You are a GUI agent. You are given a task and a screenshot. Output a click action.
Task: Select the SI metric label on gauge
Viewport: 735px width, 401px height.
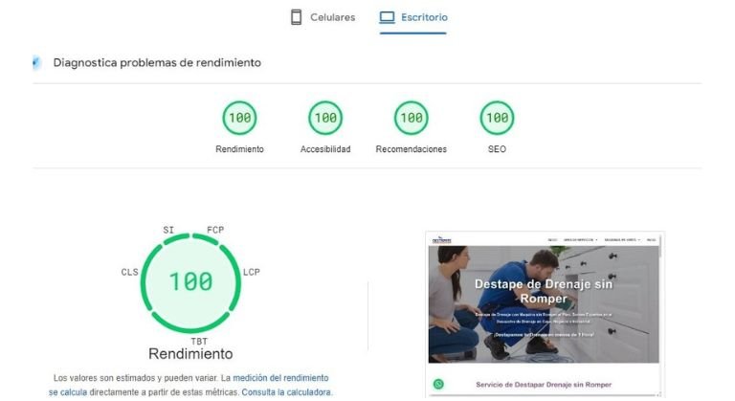coord(168,231)
